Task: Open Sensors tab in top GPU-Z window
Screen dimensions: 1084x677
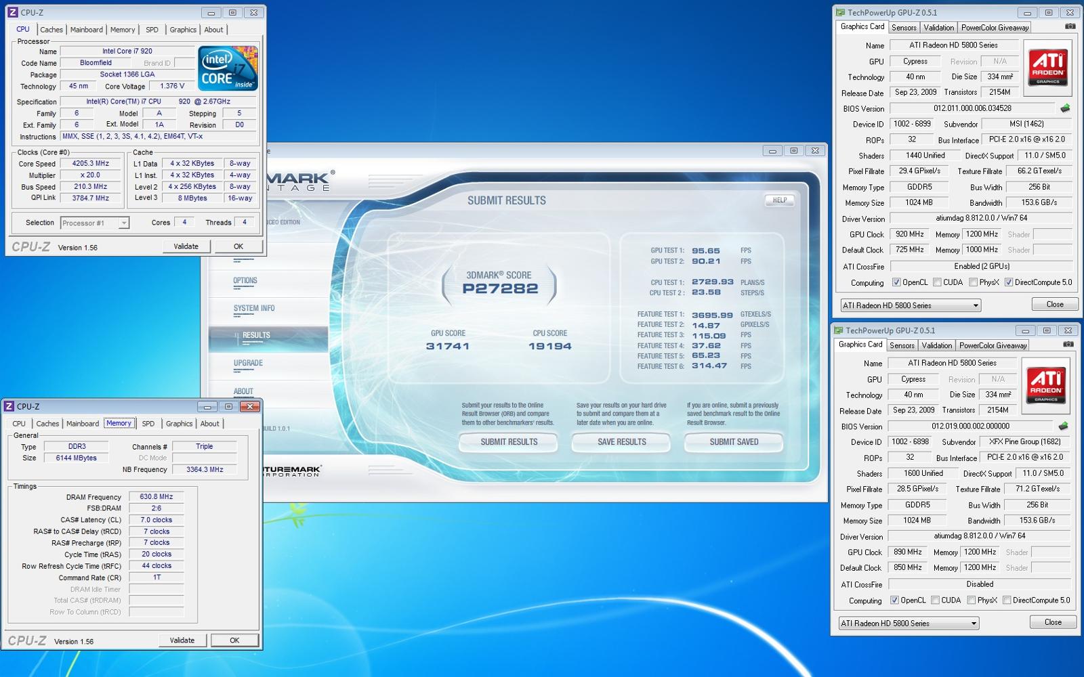Action: click(x=904, y=28)
